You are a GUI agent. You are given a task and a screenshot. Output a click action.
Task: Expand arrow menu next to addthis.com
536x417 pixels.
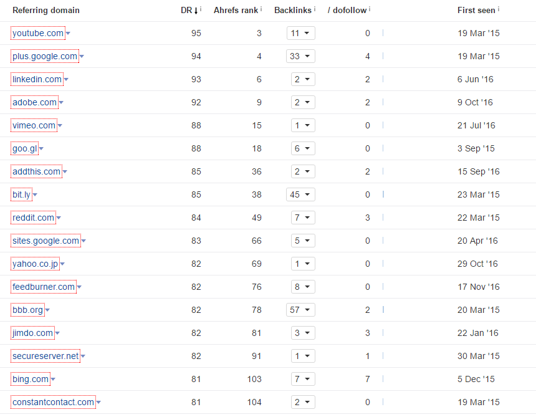click(65, 172)
